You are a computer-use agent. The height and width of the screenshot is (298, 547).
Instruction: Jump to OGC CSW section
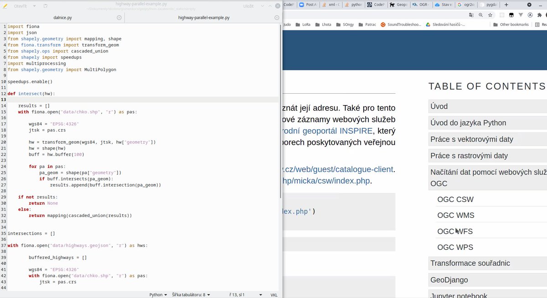pos(455,199)
